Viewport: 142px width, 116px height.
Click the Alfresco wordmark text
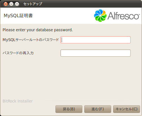point(124,16)
